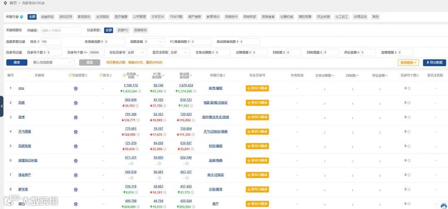Open the 默认筛选数据 dropdown
This screenshot has width=448, height=209.
(53, 62)
